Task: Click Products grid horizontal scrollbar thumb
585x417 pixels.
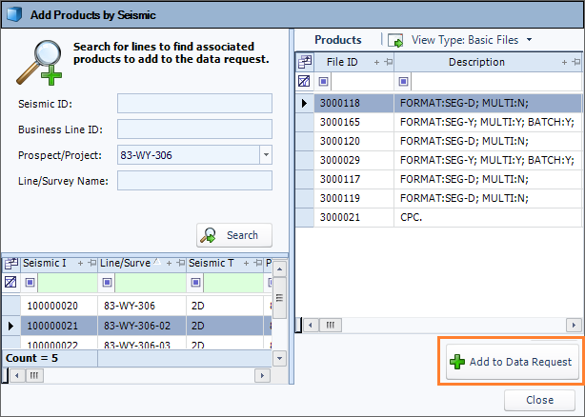Action: click(x=330, y=326)
